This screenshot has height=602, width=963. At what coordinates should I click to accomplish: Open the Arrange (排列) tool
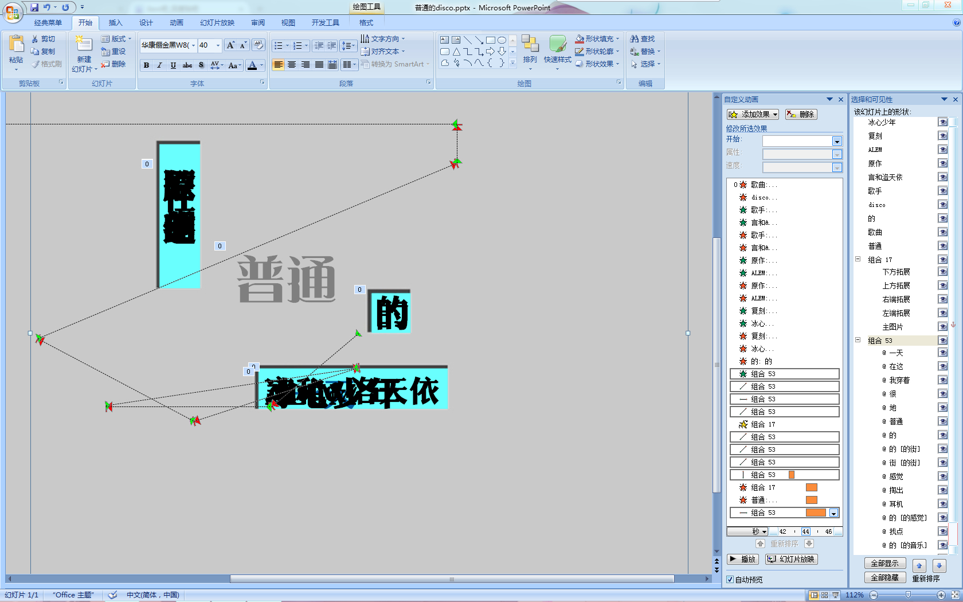tap(530, 52)
